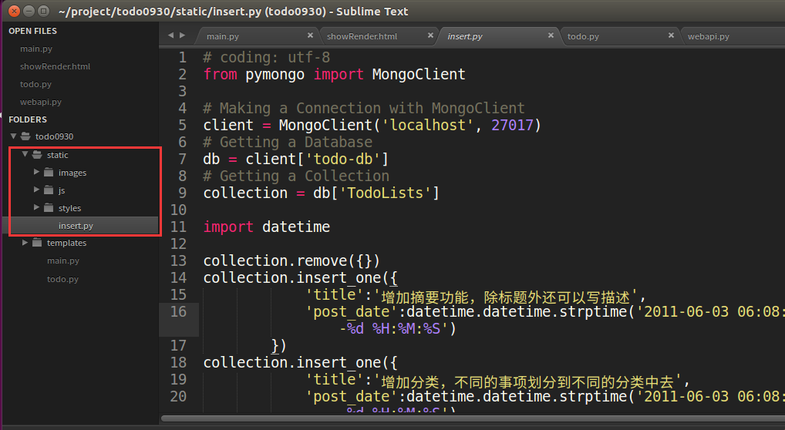The image size is (785, 430).
Task: Switch to the webapi.py tab
Action: click(708, 36)
